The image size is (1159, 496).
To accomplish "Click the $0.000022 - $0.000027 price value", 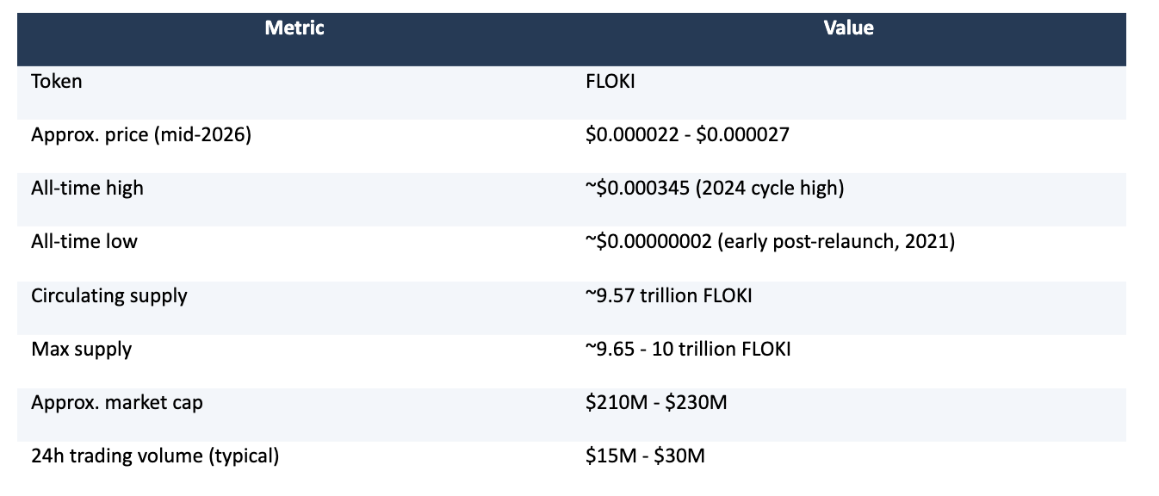I will [687, 135].
